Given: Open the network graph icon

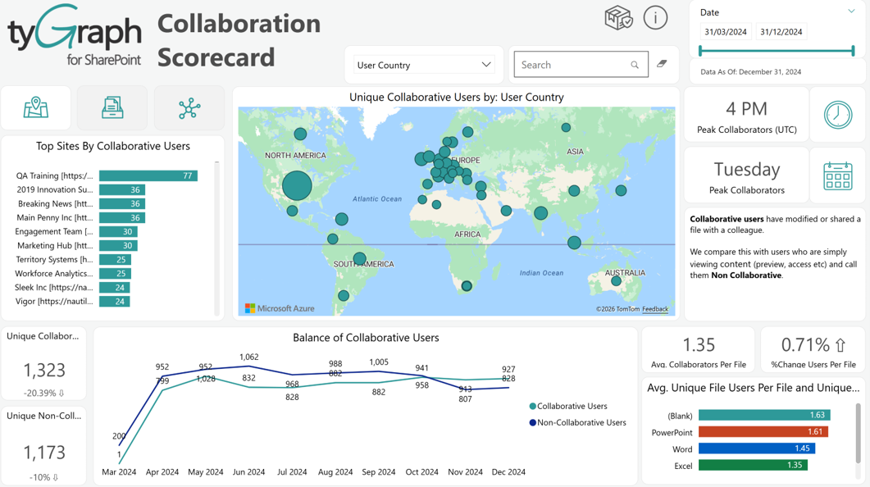Looking at the screenshot, I should pos(189,108).
